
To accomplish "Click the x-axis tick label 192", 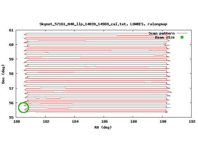I will point(192,121).
